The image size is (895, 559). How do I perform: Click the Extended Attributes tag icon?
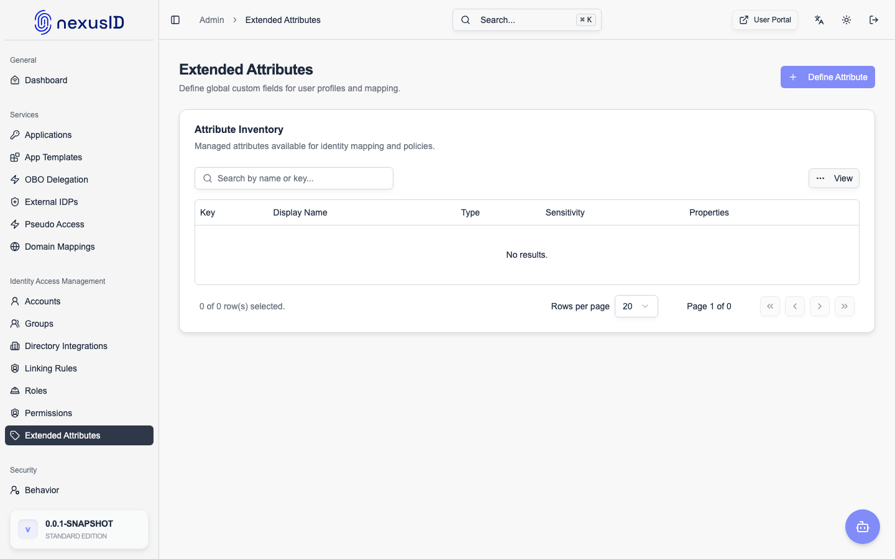click(15, 435)
